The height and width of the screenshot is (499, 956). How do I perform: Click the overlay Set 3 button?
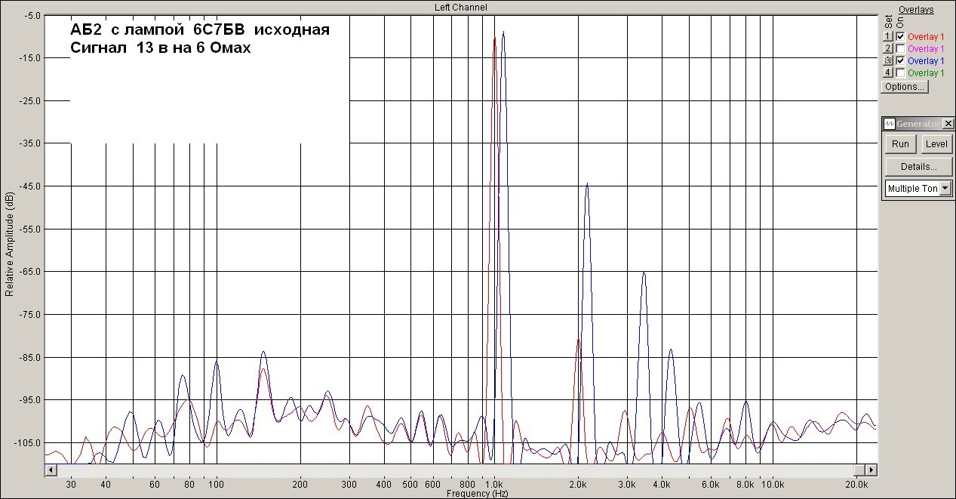point(888,61)
